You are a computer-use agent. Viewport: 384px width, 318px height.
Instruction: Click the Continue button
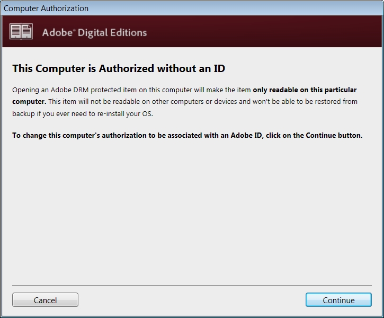338,300
